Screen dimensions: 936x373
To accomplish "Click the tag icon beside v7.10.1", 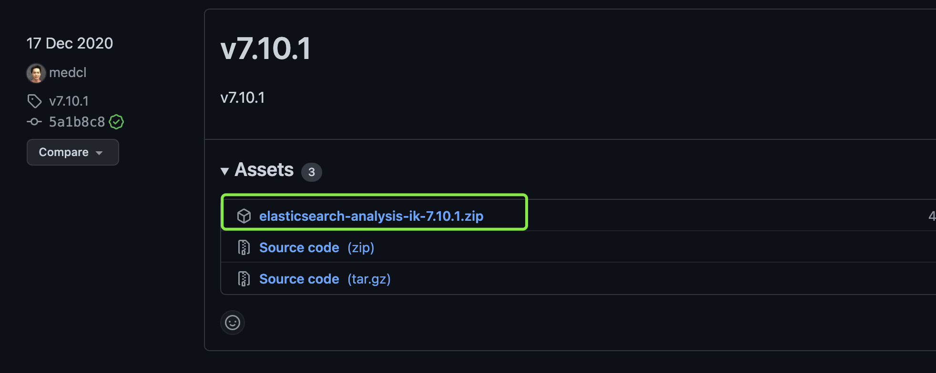I will coord(34,101).
